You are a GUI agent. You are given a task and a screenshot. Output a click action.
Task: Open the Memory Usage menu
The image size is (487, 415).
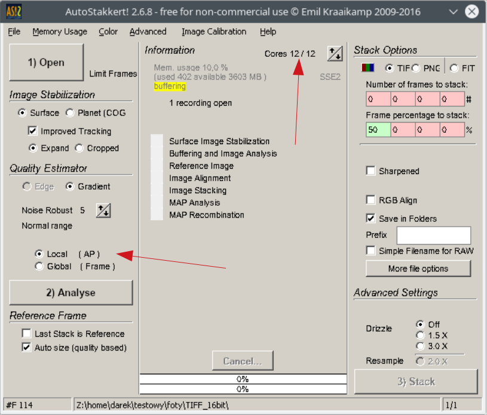click(x=60, y=32)
